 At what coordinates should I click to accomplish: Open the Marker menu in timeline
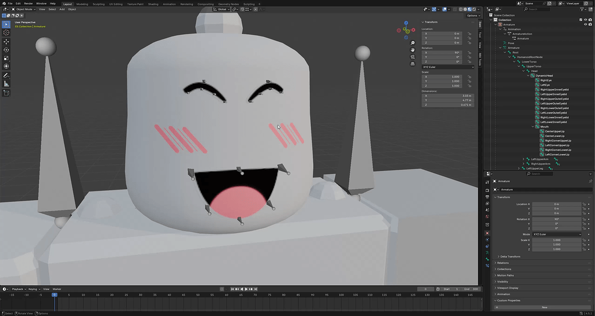(57, 289)
